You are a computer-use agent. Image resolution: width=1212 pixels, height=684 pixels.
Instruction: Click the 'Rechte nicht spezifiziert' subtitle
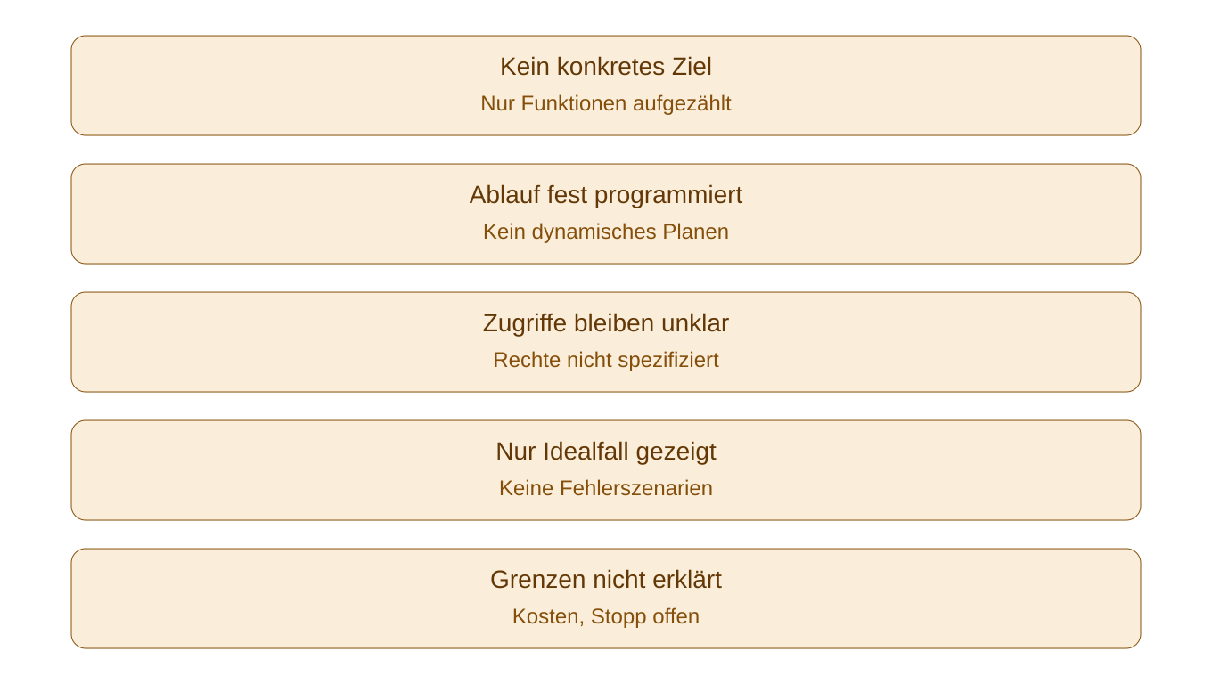(606, 360)
